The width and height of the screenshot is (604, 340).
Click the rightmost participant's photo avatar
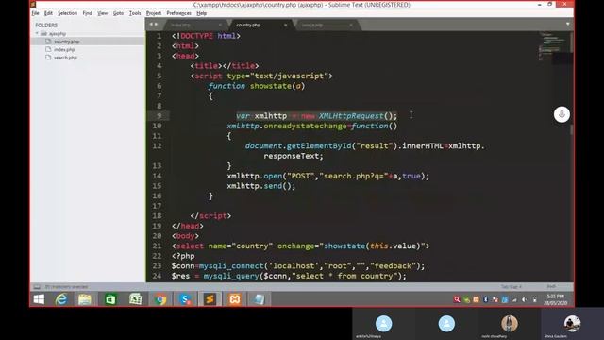572,323
